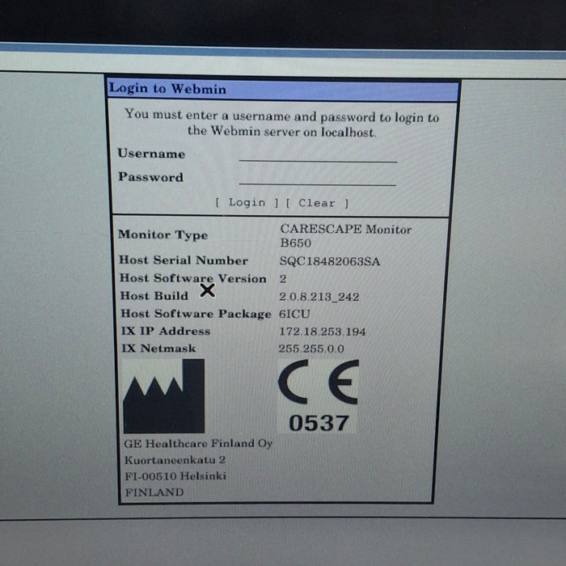This screenshot has height=566, width=566.
Task: Click the Username label
Action: 151,154
